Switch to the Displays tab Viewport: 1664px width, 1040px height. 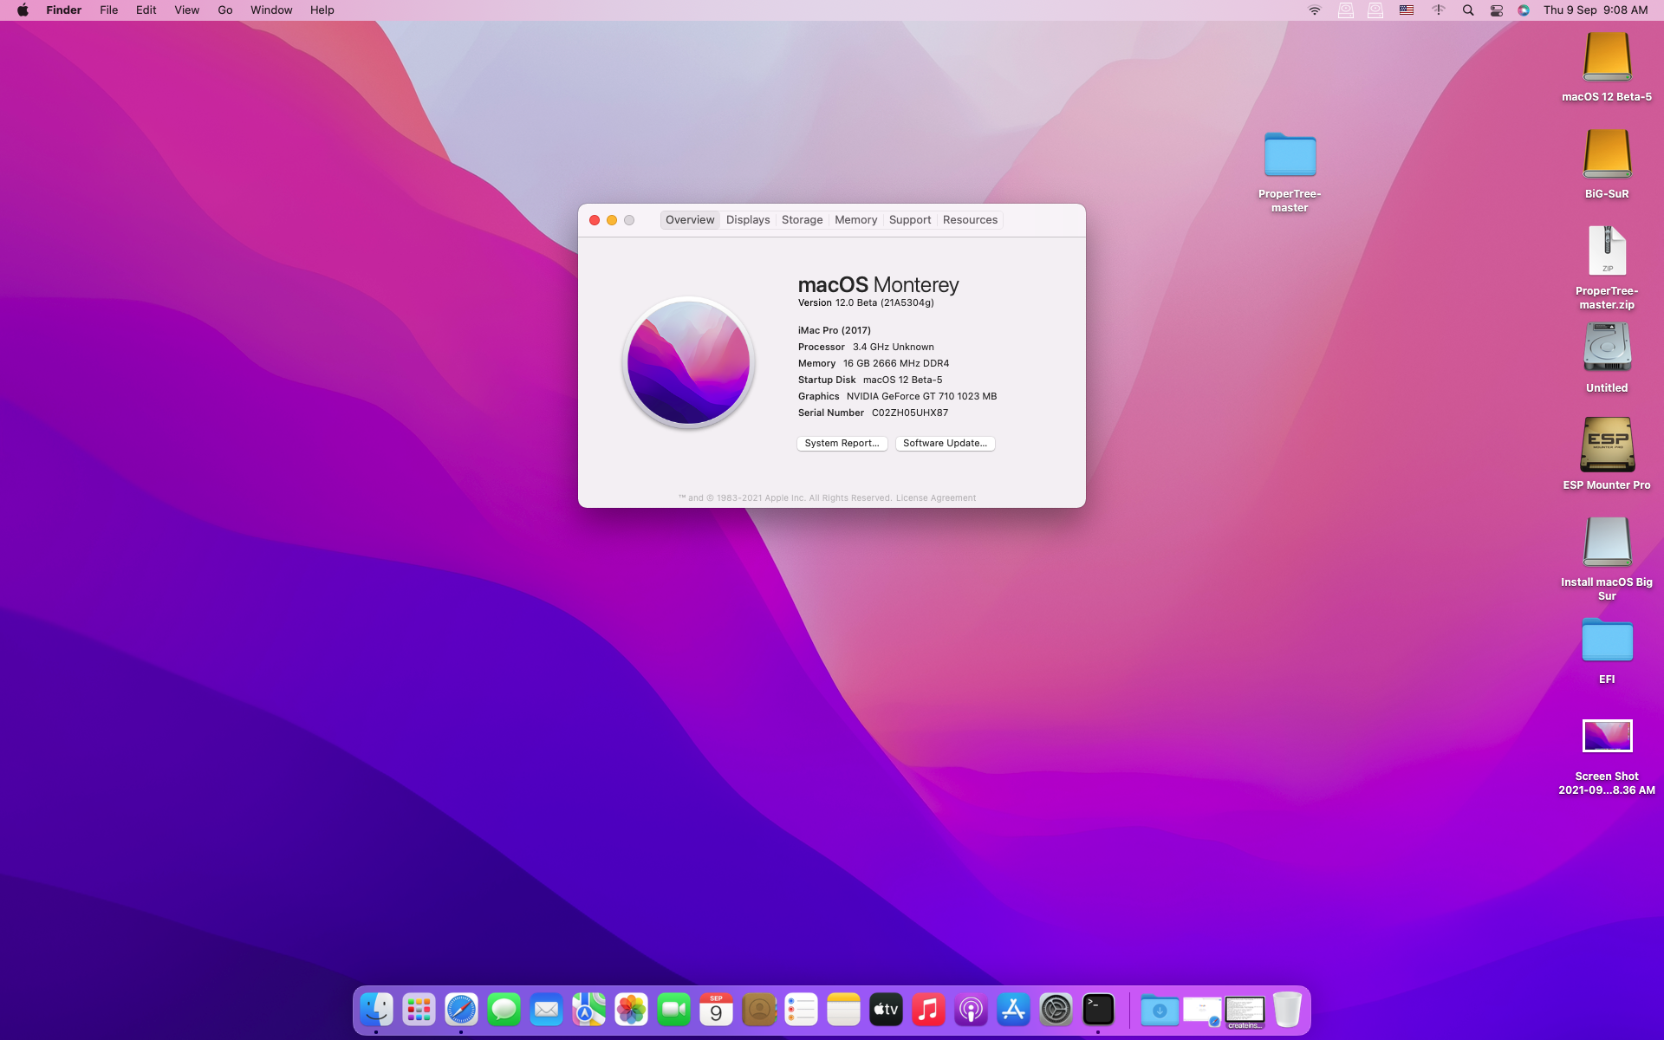(748, 220)
